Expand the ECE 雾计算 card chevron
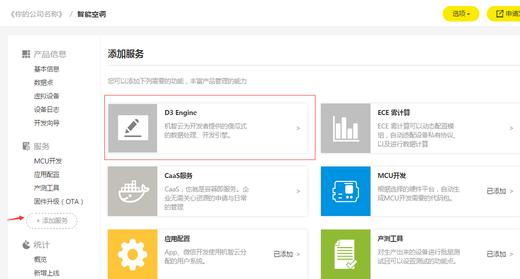This screenshot has height=279, width=520. click(x=511, y=128)
